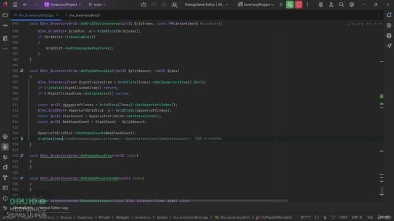Screen dimensions: 394x221
Task: Click OnPopUpMenuSplit breadcrumb
Action: click(274, 217)
